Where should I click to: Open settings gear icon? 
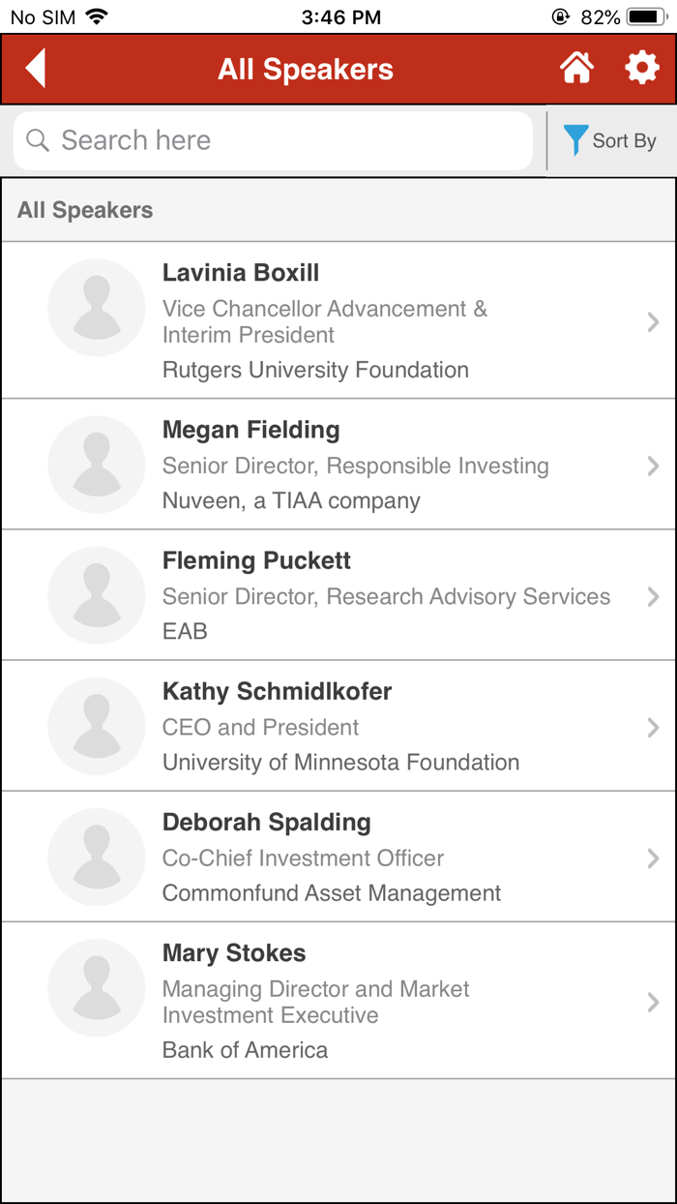pos(641,69)
